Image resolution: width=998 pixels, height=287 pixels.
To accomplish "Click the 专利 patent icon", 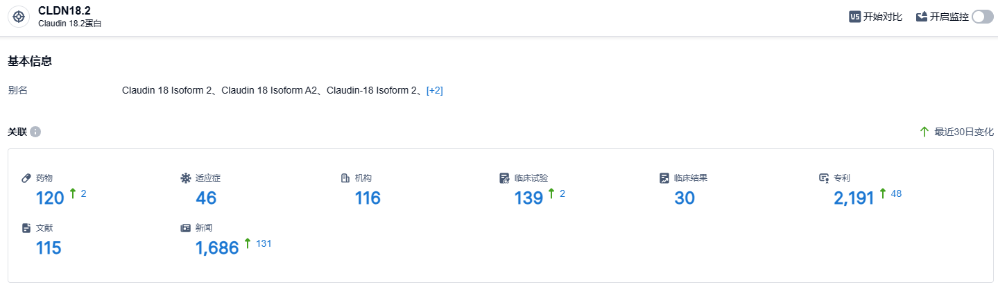I will [824, 178].
